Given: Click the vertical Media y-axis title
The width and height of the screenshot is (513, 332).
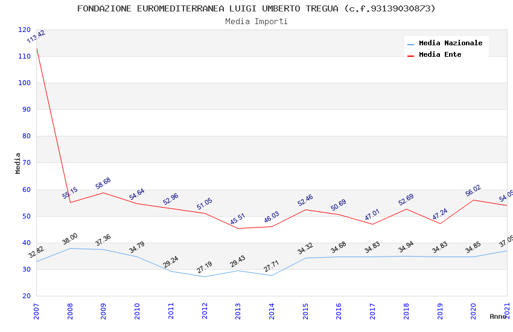Looking at the screenshot, I should [x=18, y=163].
